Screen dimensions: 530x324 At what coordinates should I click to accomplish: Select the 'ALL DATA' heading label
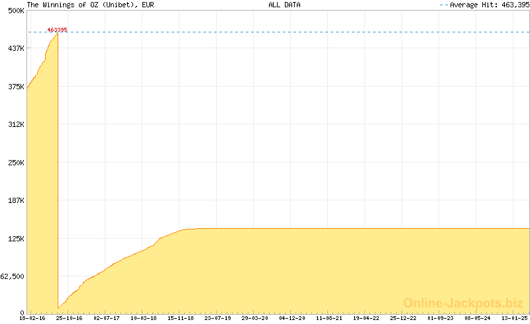tap(284, 5)
